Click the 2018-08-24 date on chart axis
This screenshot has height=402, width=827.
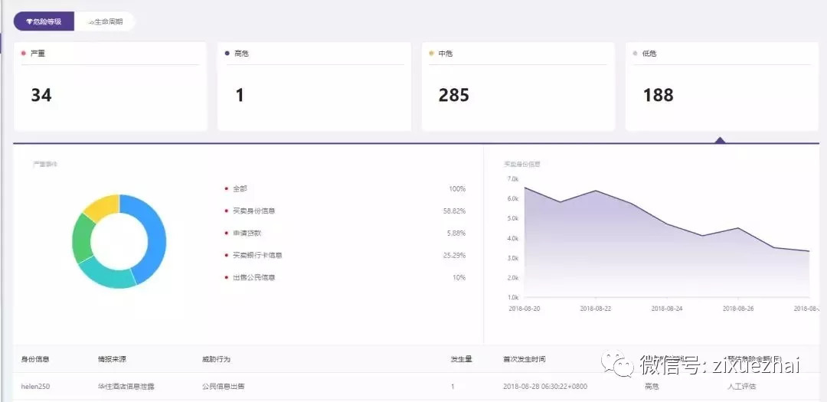667,309
